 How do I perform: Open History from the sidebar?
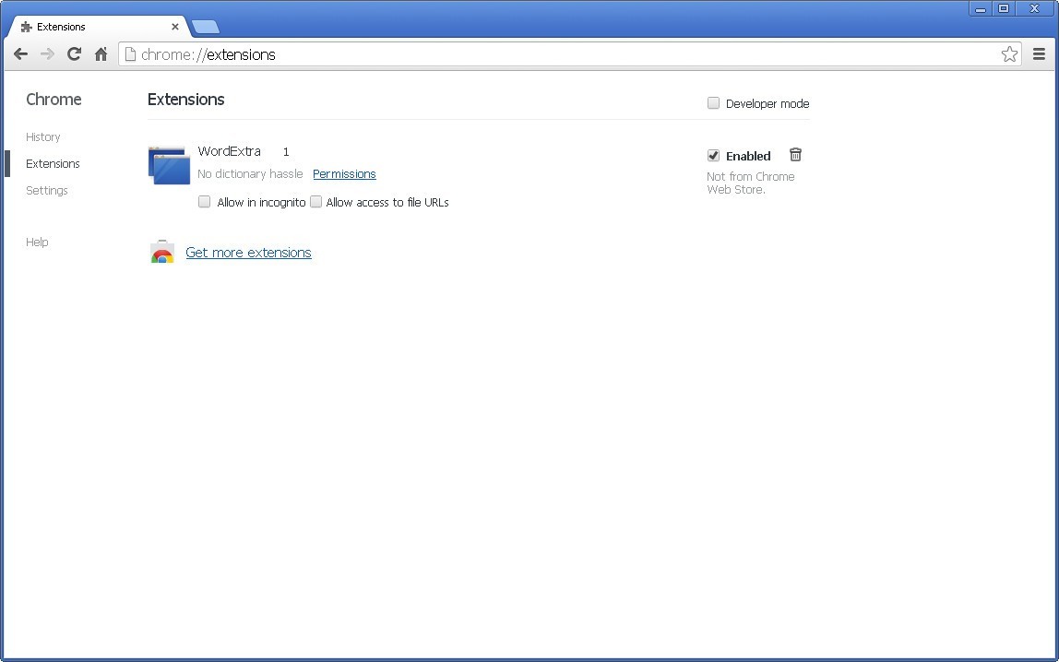click(x=42, y=136)
